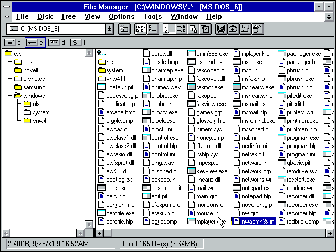Select c:\ root in directory tree
Screen dimensions: 336x252
pos(13,54)
